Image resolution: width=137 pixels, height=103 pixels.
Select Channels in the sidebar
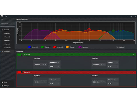(x=7, y=30)
